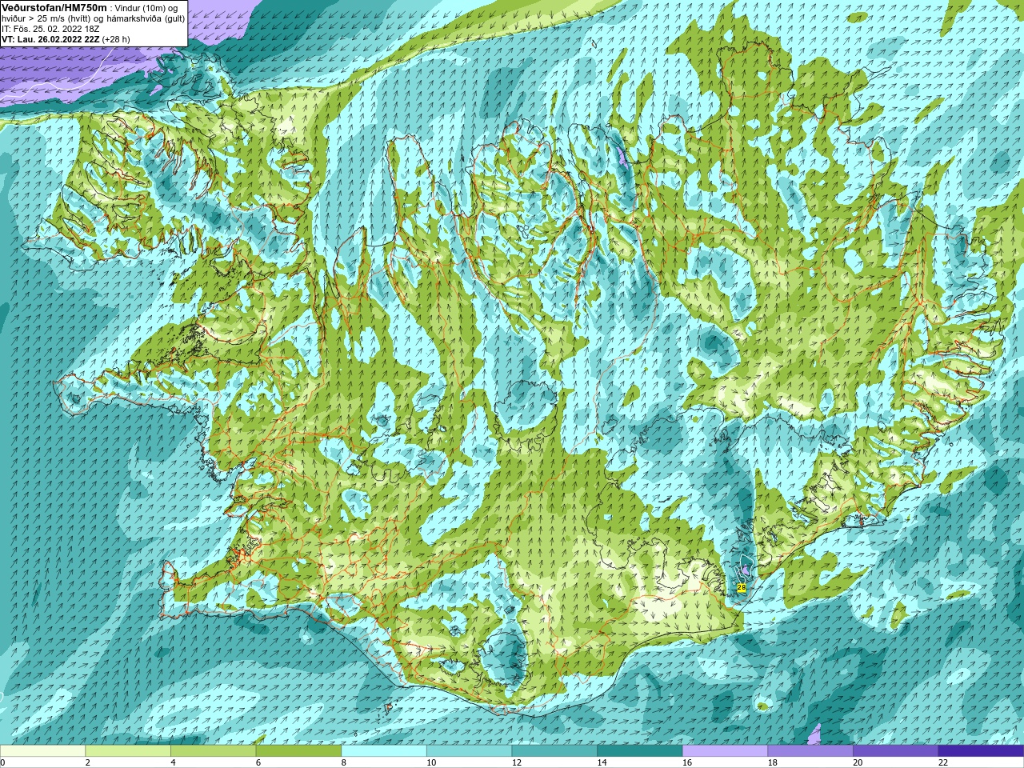Select the light green 2–4 legend swatch
The width and height of the screenshot is (1024, 768).
point(128,751)
